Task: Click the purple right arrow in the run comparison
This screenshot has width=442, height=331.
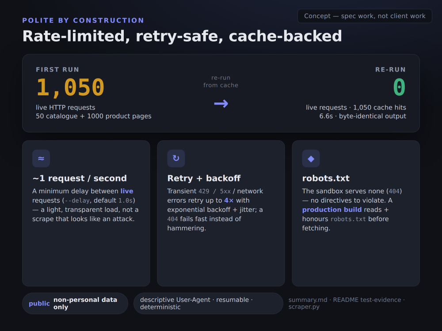Action: [x=221, y=104]
